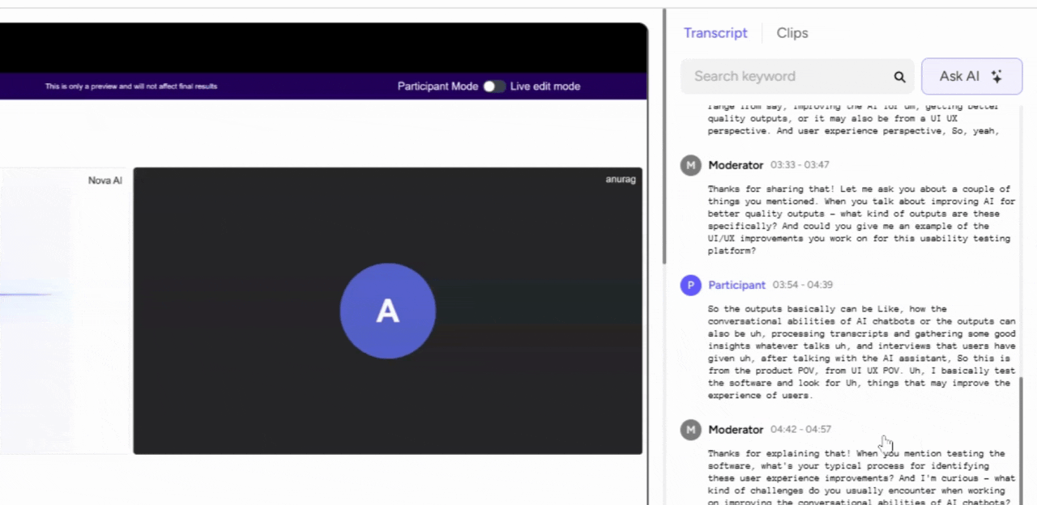Click the purple Participant speaker name
Image resolution: width=1037 pixels, height=505 pixels.
736,285
